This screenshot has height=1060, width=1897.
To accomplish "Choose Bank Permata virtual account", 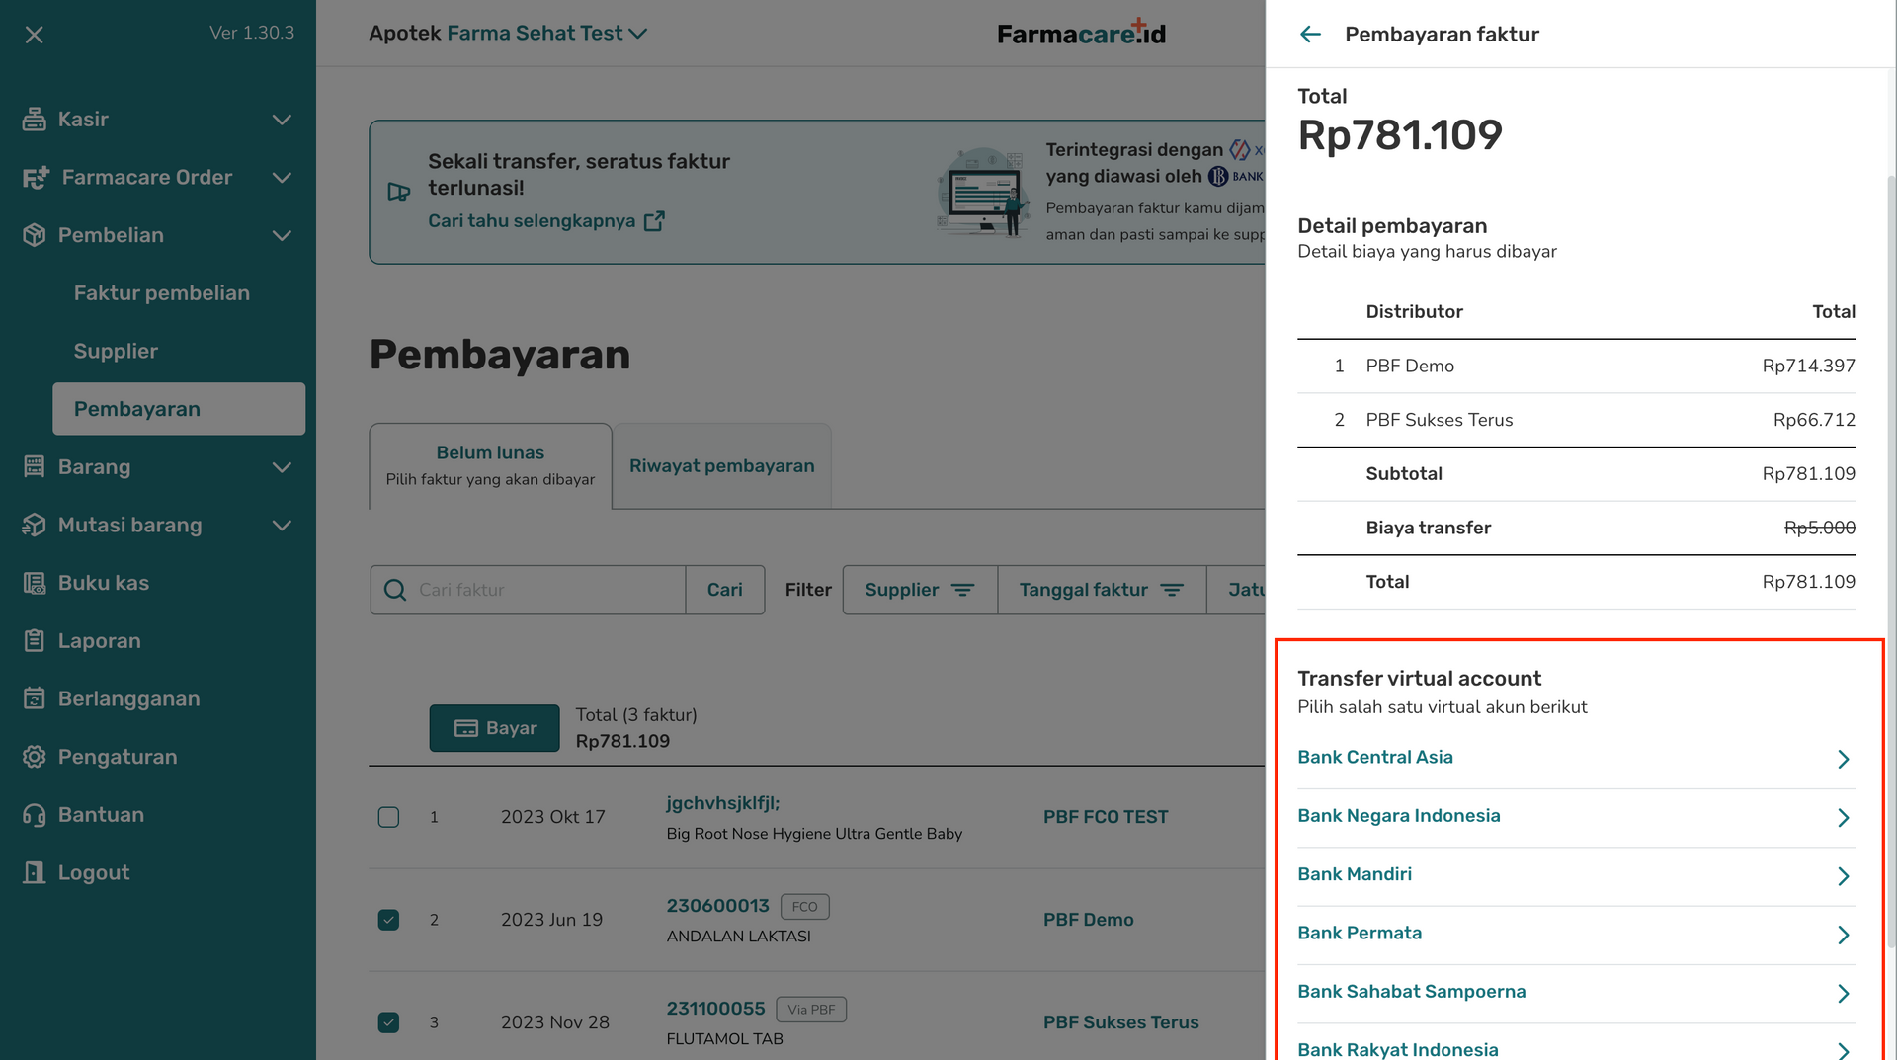I will tap(1577, 934).
